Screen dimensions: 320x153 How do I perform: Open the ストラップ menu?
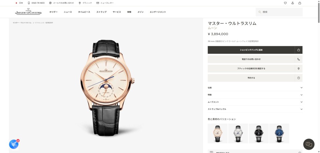click(101, 12)
